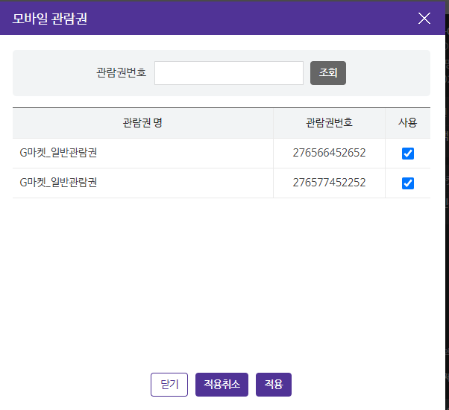Viewport: 449px width, 410px height.
Task: Click the 모바일 관람권 dialog title
Action: click(x=50, y=19)
